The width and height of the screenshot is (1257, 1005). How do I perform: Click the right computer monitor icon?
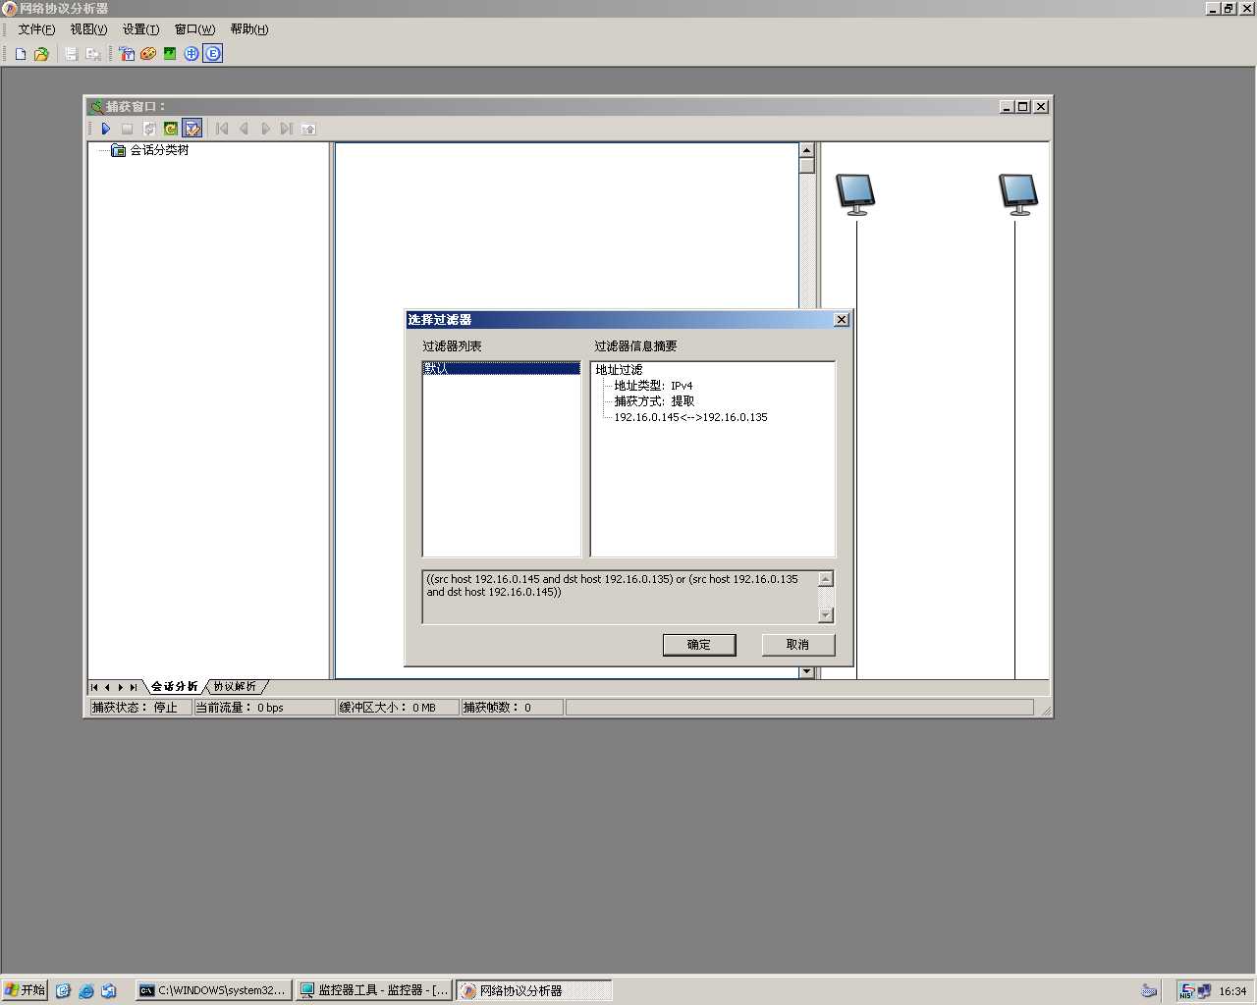1018,194
